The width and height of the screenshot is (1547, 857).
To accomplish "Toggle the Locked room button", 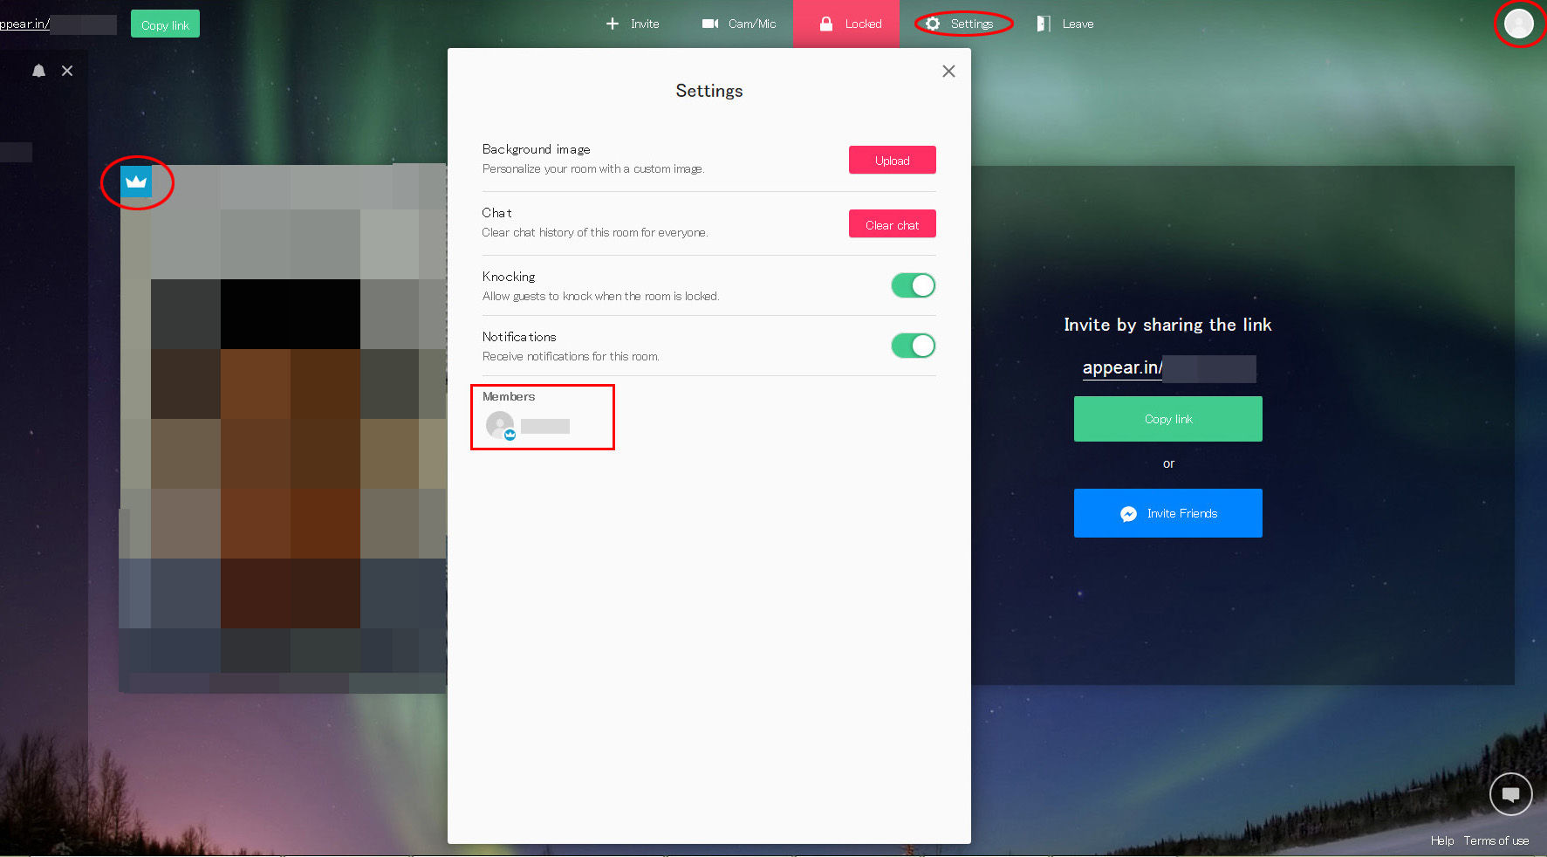I will click(846, 24).
